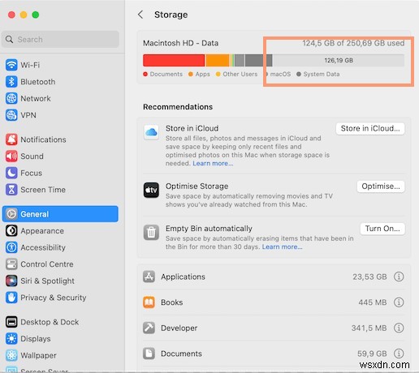The height and width of the screenshot is (373, 419).
Task: Click the Accessibility icon
Action: pos(11,247)
